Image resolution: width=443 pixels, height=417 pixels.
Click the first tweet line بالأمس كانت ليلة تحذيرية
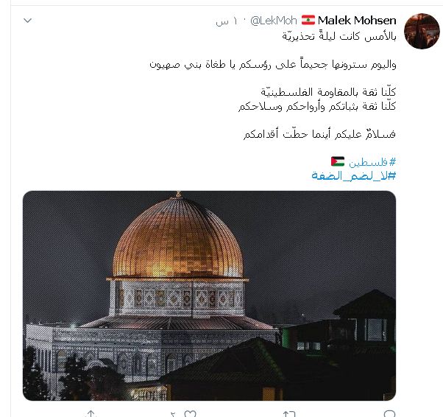coord(339,36)
